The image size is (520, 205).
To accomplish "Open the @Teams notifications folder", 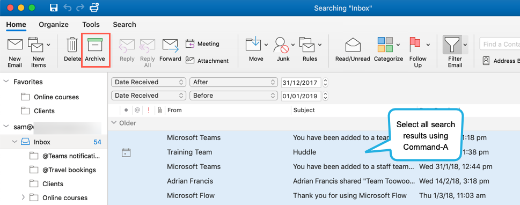I will [65, 156].
